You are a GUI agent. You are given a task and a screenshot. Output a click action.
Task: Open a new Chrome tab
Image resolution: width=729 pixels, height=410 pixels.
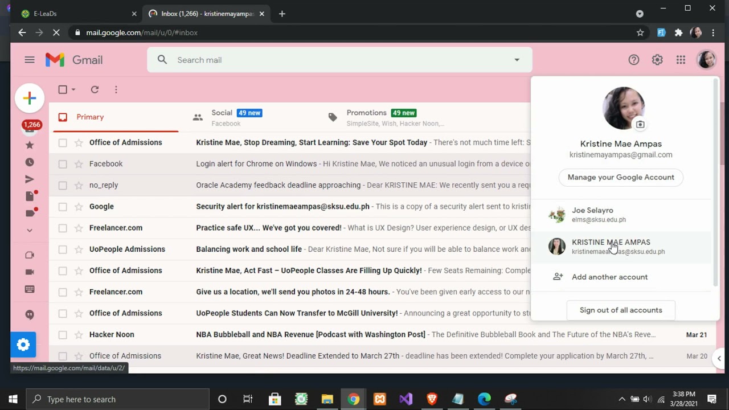[282, 14]
